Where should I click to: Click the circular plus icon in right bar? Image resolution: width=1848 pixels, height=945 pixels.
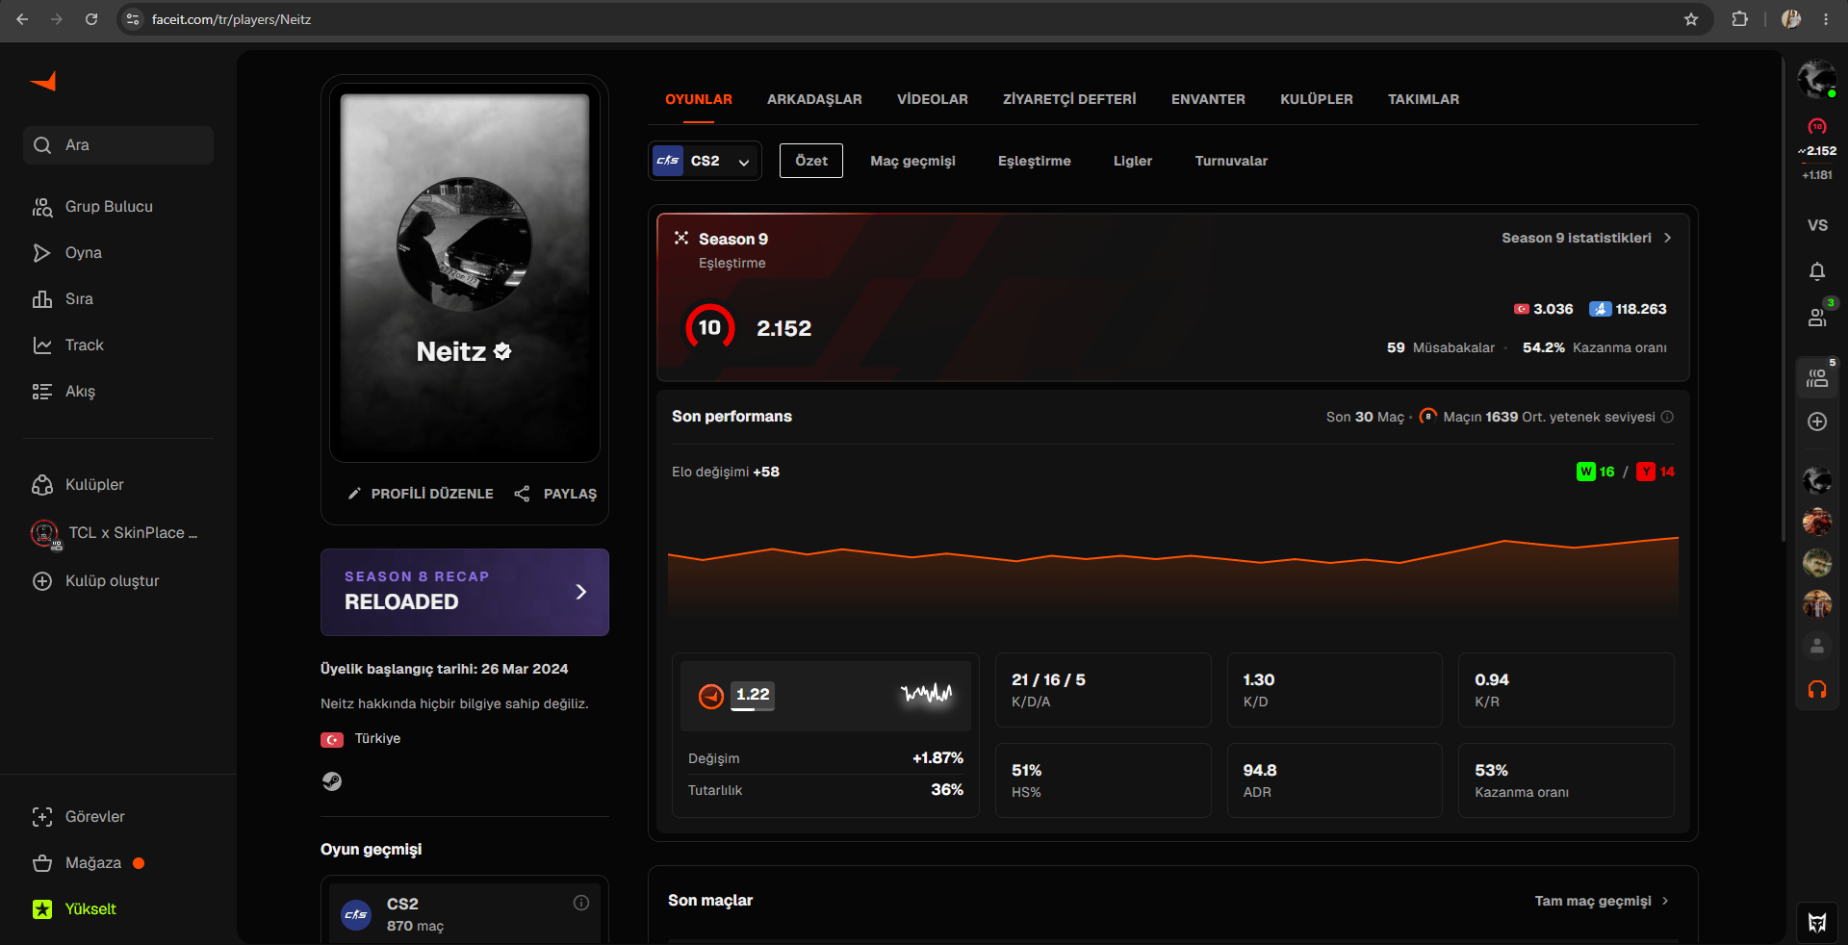(x=1817, y=421)
